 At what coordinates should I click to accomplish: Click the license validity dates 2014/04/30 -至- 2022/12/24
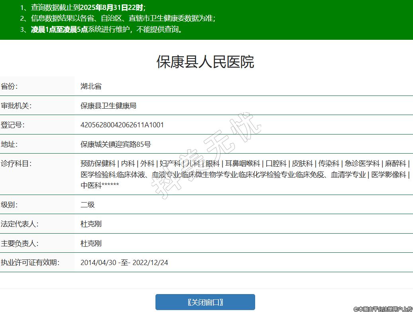pyautogui.click(x=124, y=263)
